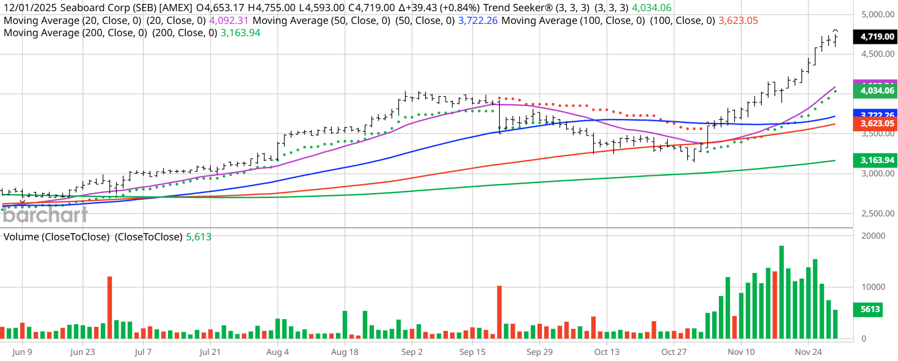Click the current price label 4,719.00
898x361 pixels.
coord(875,37)
